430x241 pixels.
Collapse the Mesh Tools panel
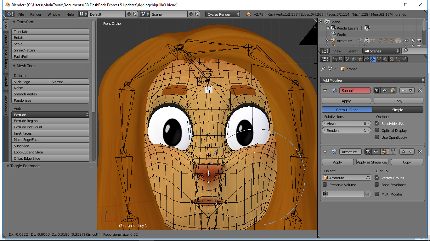[14, 66]
